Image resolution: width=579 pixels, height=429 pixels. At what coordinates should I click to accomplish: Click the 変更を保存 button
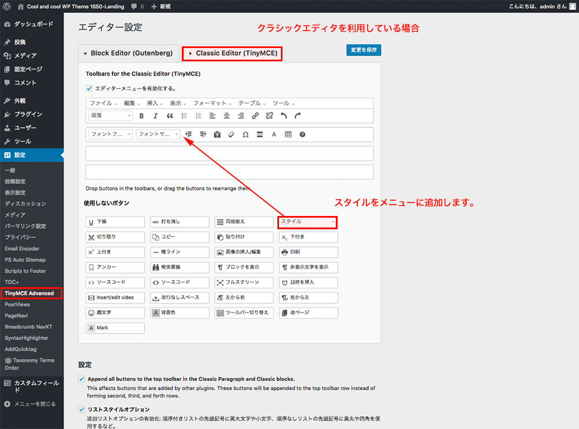[364, 50]
